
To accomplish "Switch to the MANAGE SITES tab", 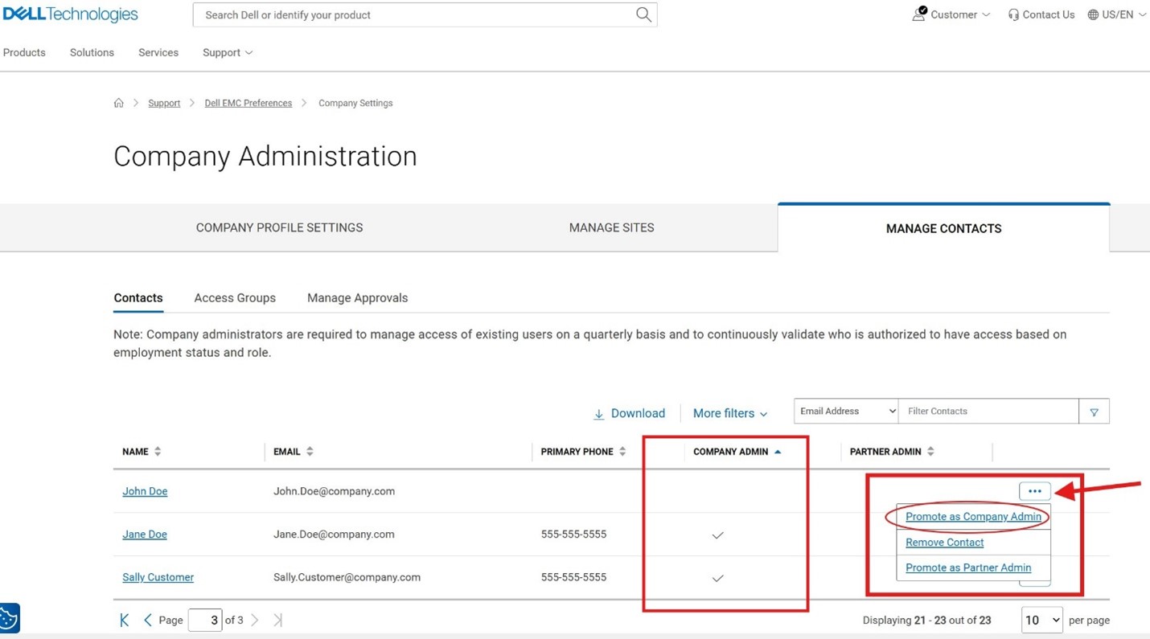I will pos(611,227).
